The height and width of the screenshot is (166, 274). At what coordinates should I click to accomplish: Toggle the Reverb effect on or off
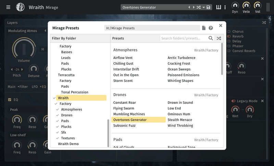pos(229,36)
